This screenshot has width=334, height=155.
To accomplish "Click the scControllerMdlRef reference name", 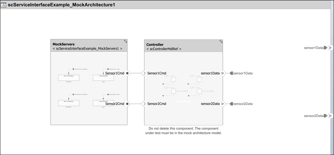I will 164,49.
